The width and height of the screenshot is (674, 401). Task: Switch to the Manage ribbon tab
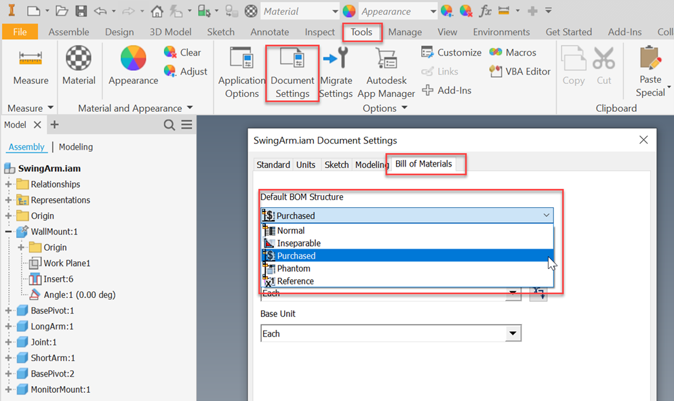(x=405, y=32)
